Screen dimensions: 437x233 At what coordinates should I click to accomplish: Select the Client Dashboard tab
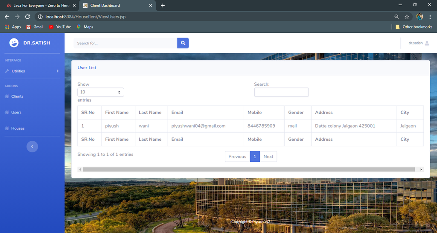tap(117, 6)
